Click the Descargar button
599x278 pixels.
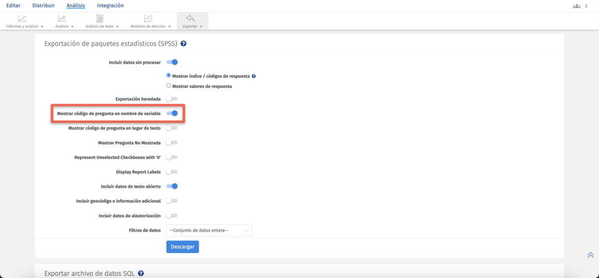(183, 247)
